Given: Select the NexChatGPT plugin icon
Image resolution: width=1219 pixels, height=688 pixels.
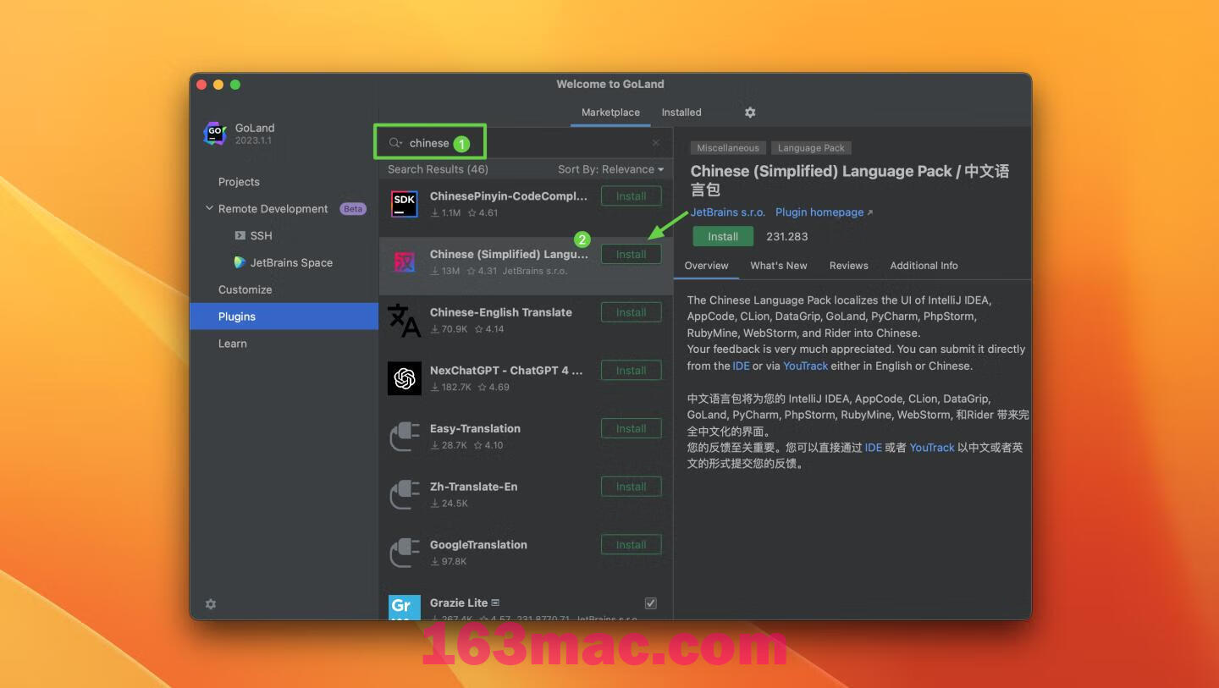Looking at the screenshot, I should point(405,378).
